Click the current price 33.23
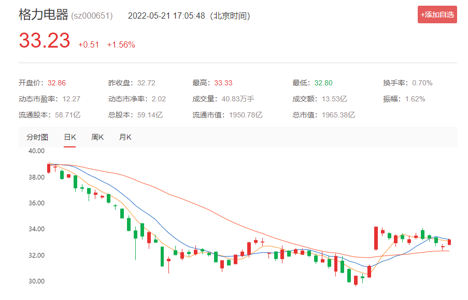The width and height of the screenshot is (468, 300). pos(45,41)
